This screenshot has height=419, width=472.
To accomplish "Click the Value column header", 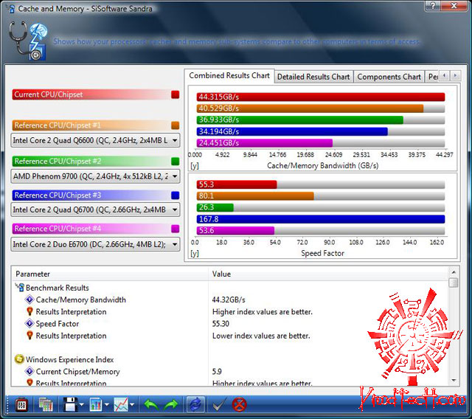I will (328, 274).
